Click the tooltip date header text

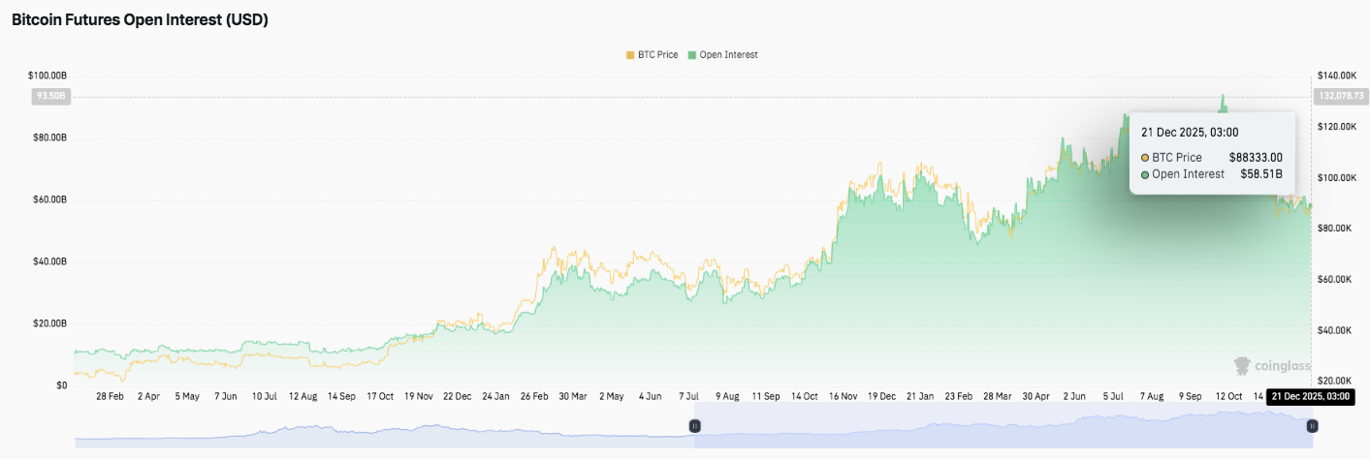point(1190,133)
